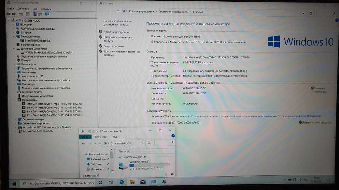Open license agreement terms link
This screenshot has height=190, width=339.
coord(256,116)
